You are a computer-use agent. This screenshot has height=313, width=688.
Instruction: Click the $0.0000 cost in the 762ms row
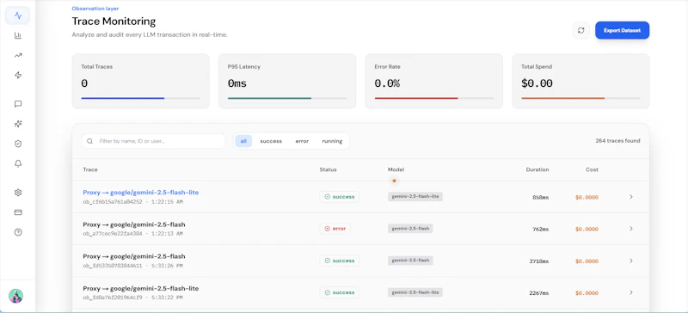pyautogui.click(x=587, y=229)
